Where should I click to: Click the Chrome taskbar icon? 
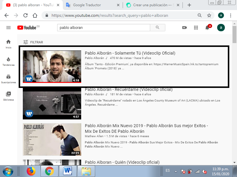click(x=49, y=171)
